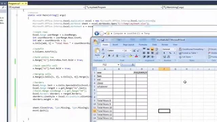Select column F header in Excel
The height and width of the screenshot is (122, 217).
[x=164, y=69]
